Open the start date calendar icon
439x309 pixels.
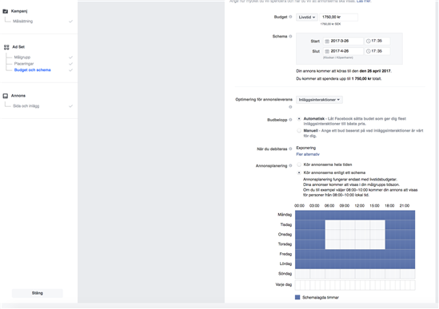point(327,41)
